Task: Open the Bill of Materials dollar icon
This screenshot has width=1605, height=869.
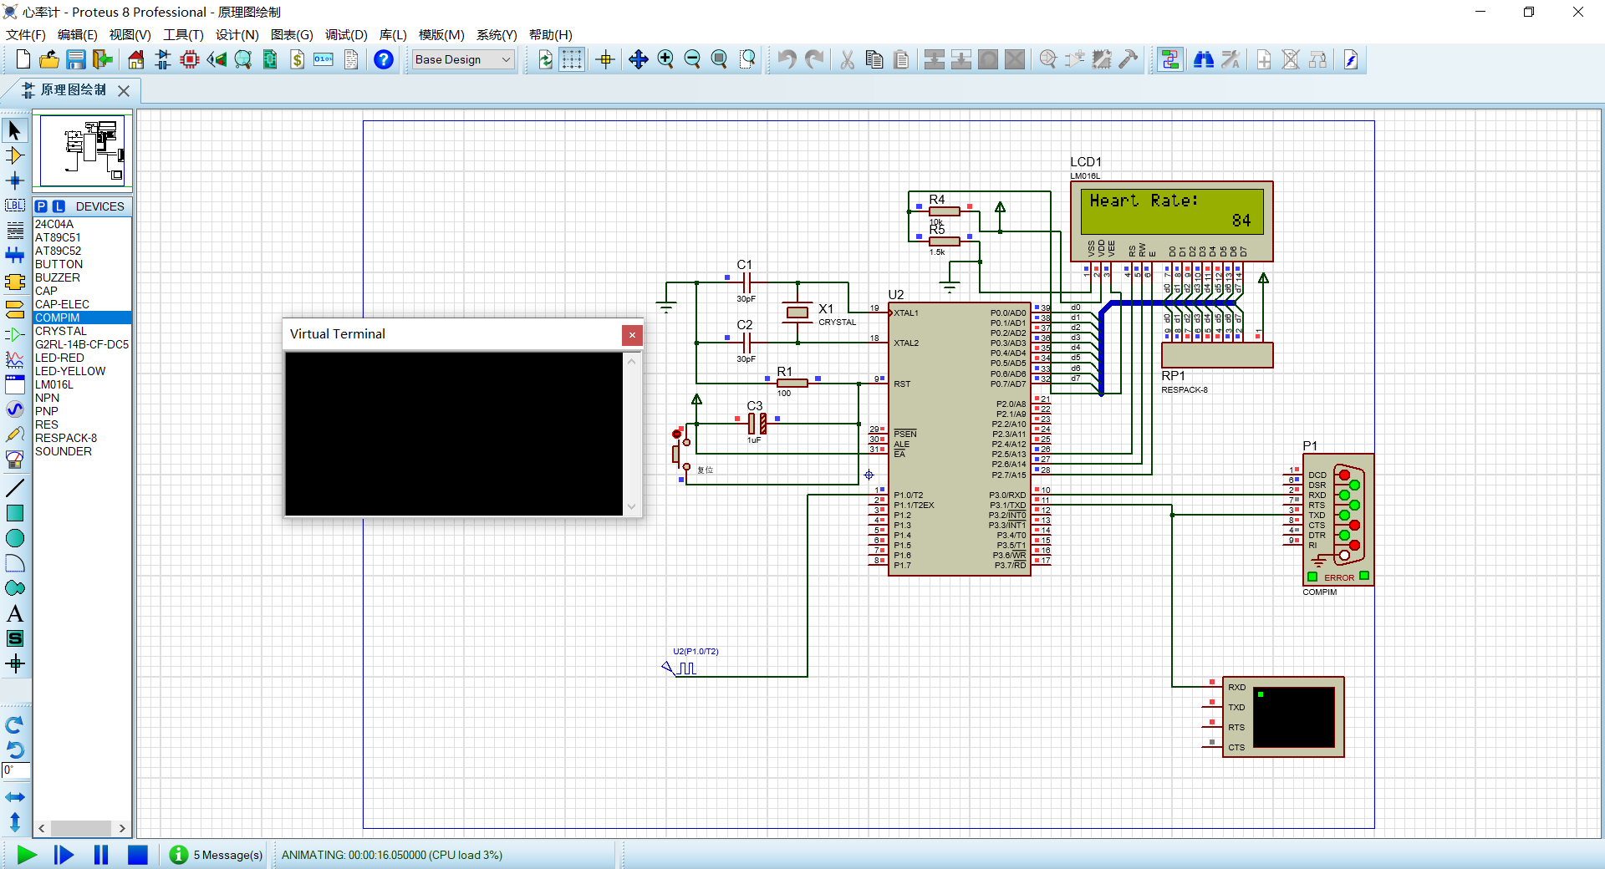Action: [x=298, y=59]
